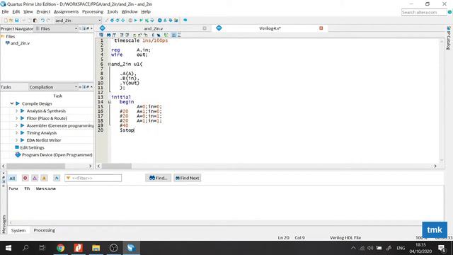This screenshot has width=453, height=255.
Task: Click the messages Filter input field
Action: (93, 178)
